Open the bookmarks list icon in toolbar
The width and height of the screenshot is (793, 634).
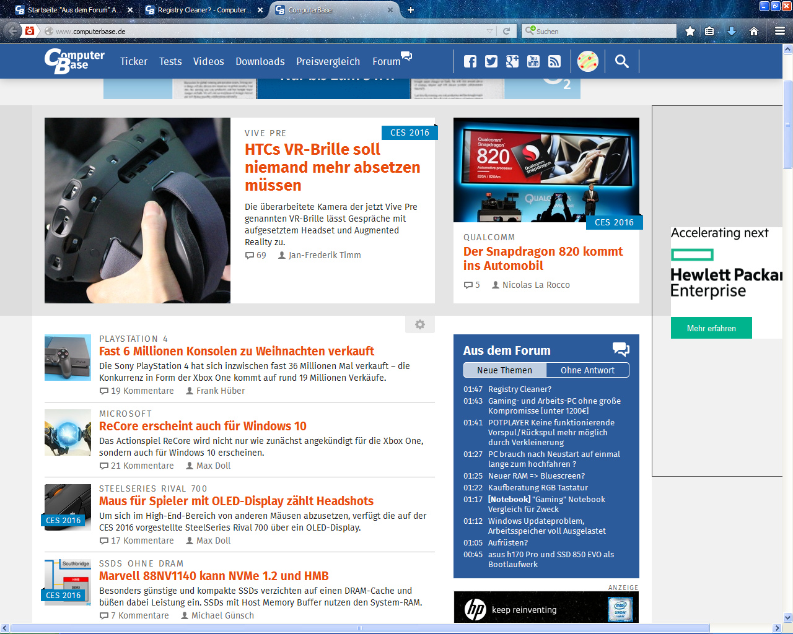710,31
